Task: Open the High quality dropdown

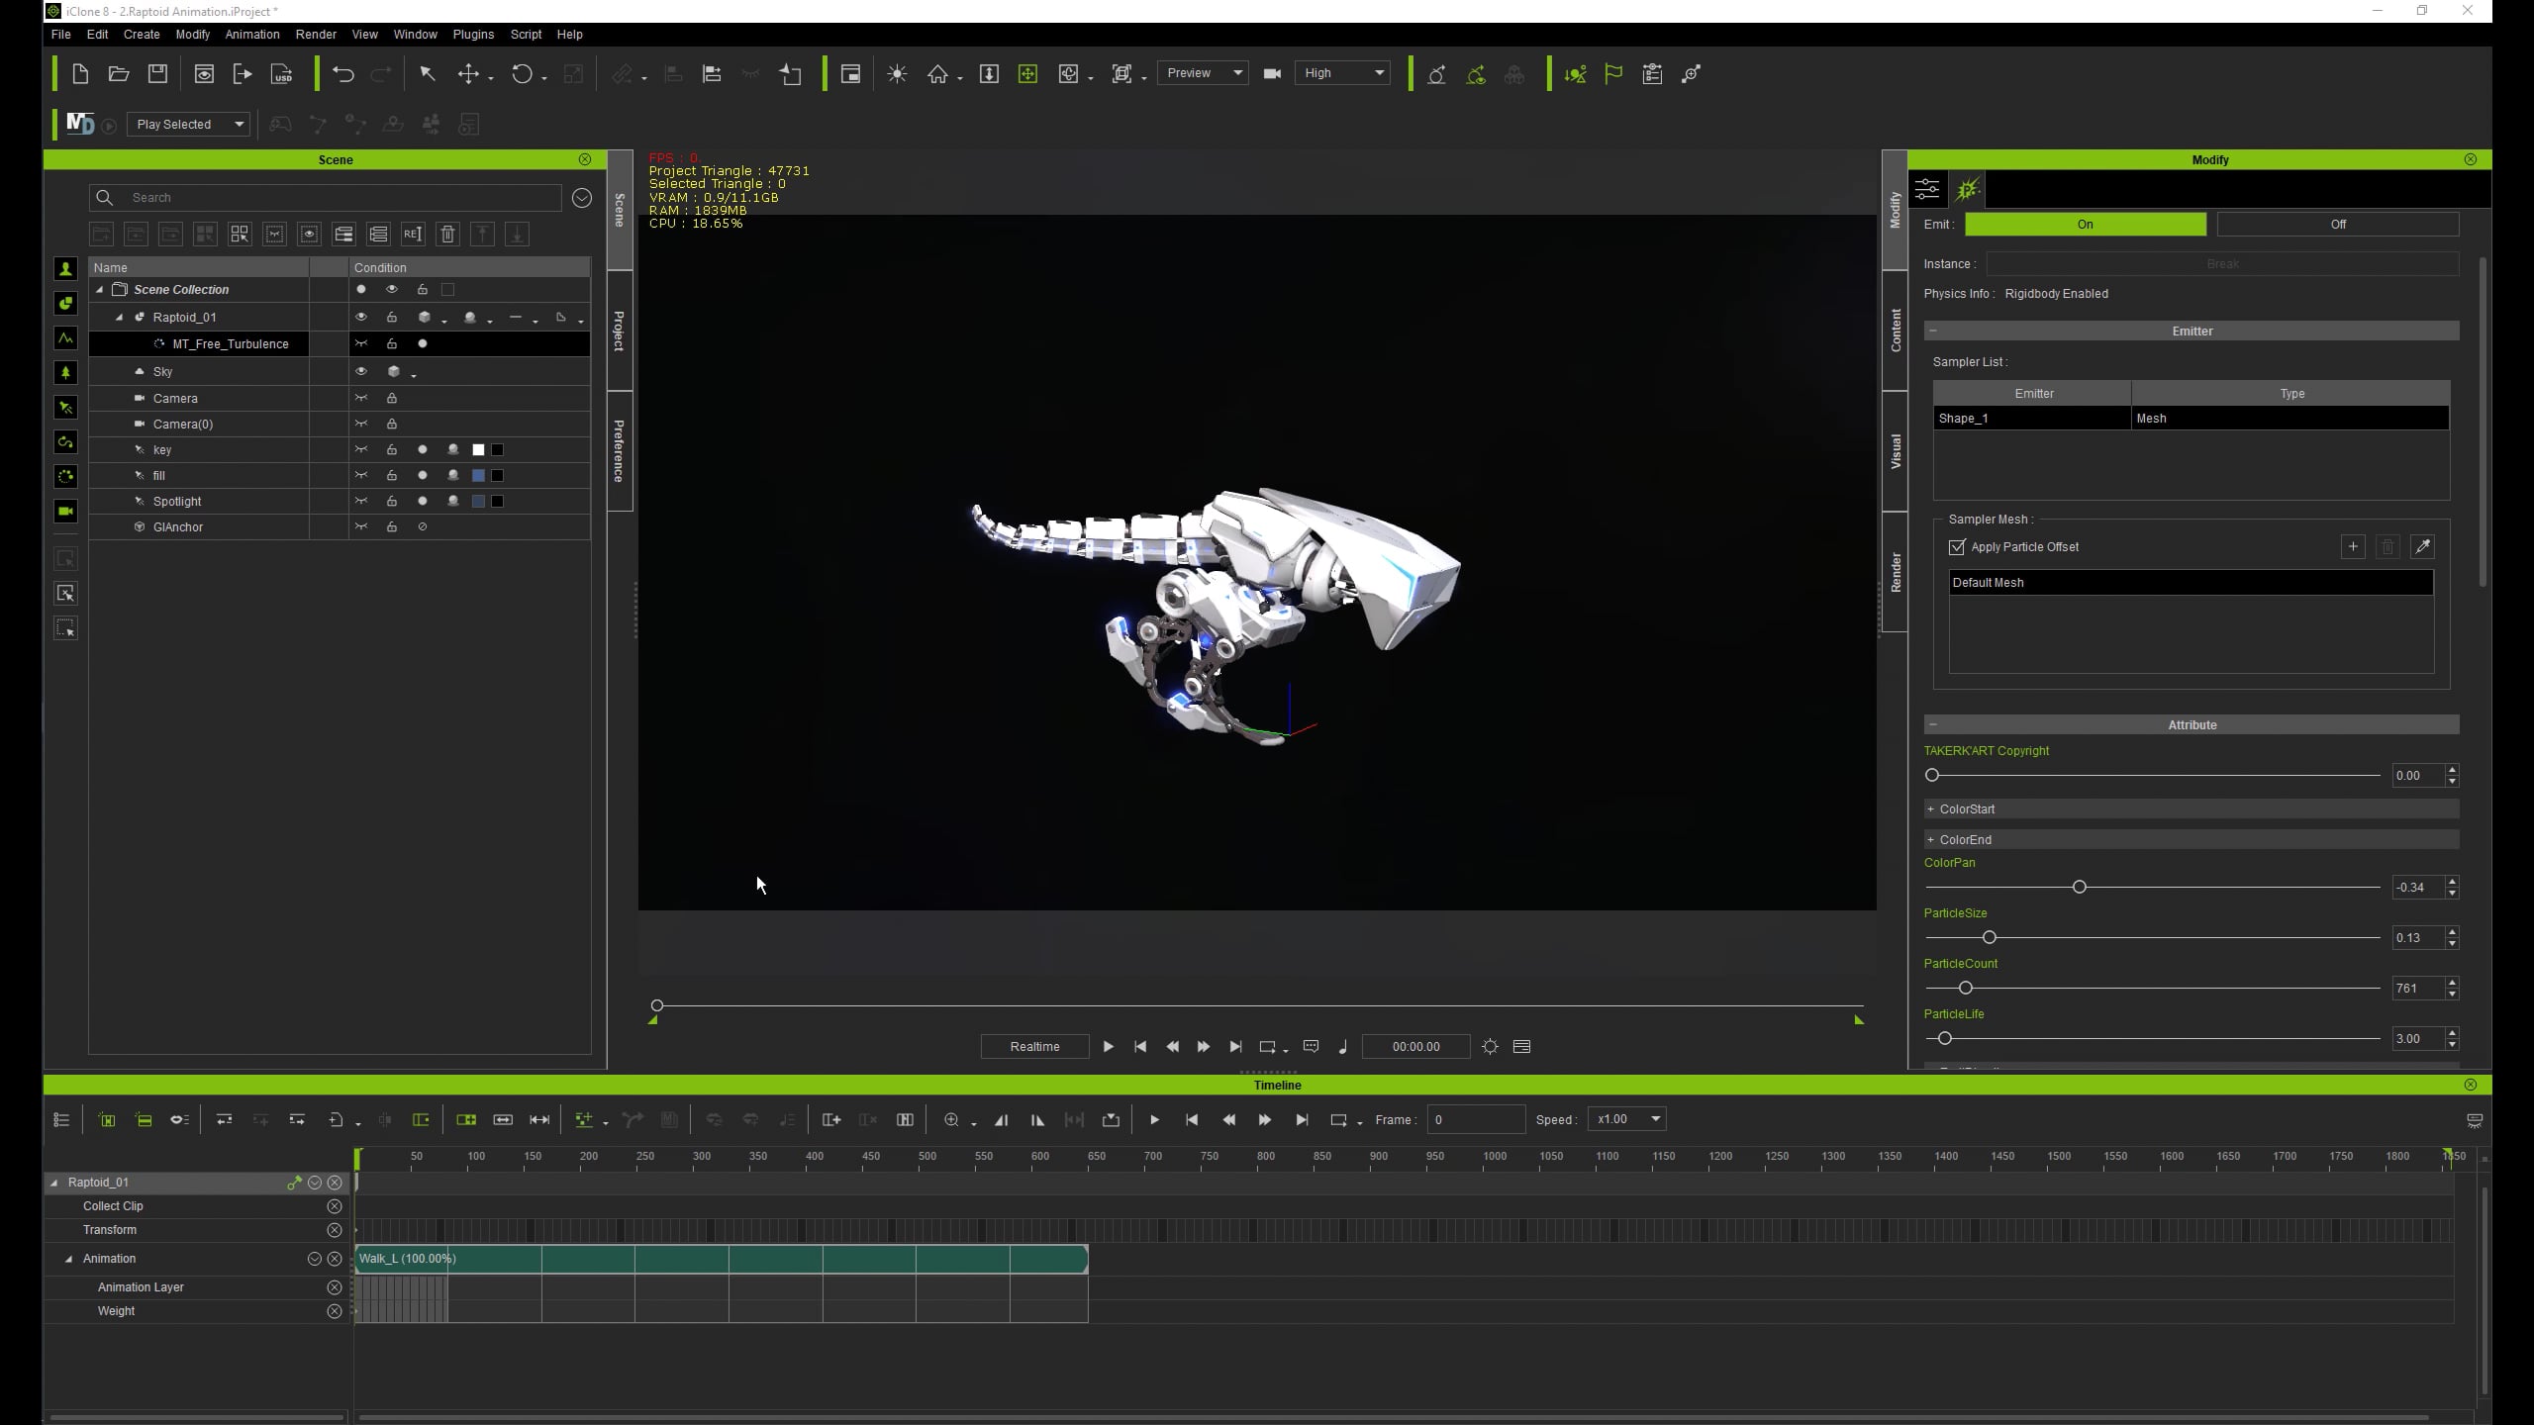Action: (x=1342, y=72)
